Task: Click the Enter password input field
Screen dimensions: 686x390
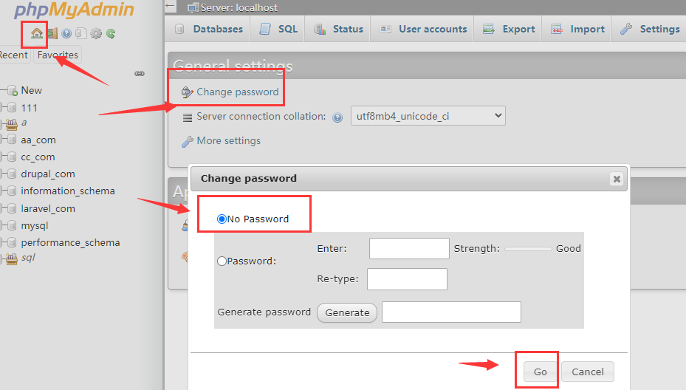Action: pyautogui.click(x=409, y=249)
